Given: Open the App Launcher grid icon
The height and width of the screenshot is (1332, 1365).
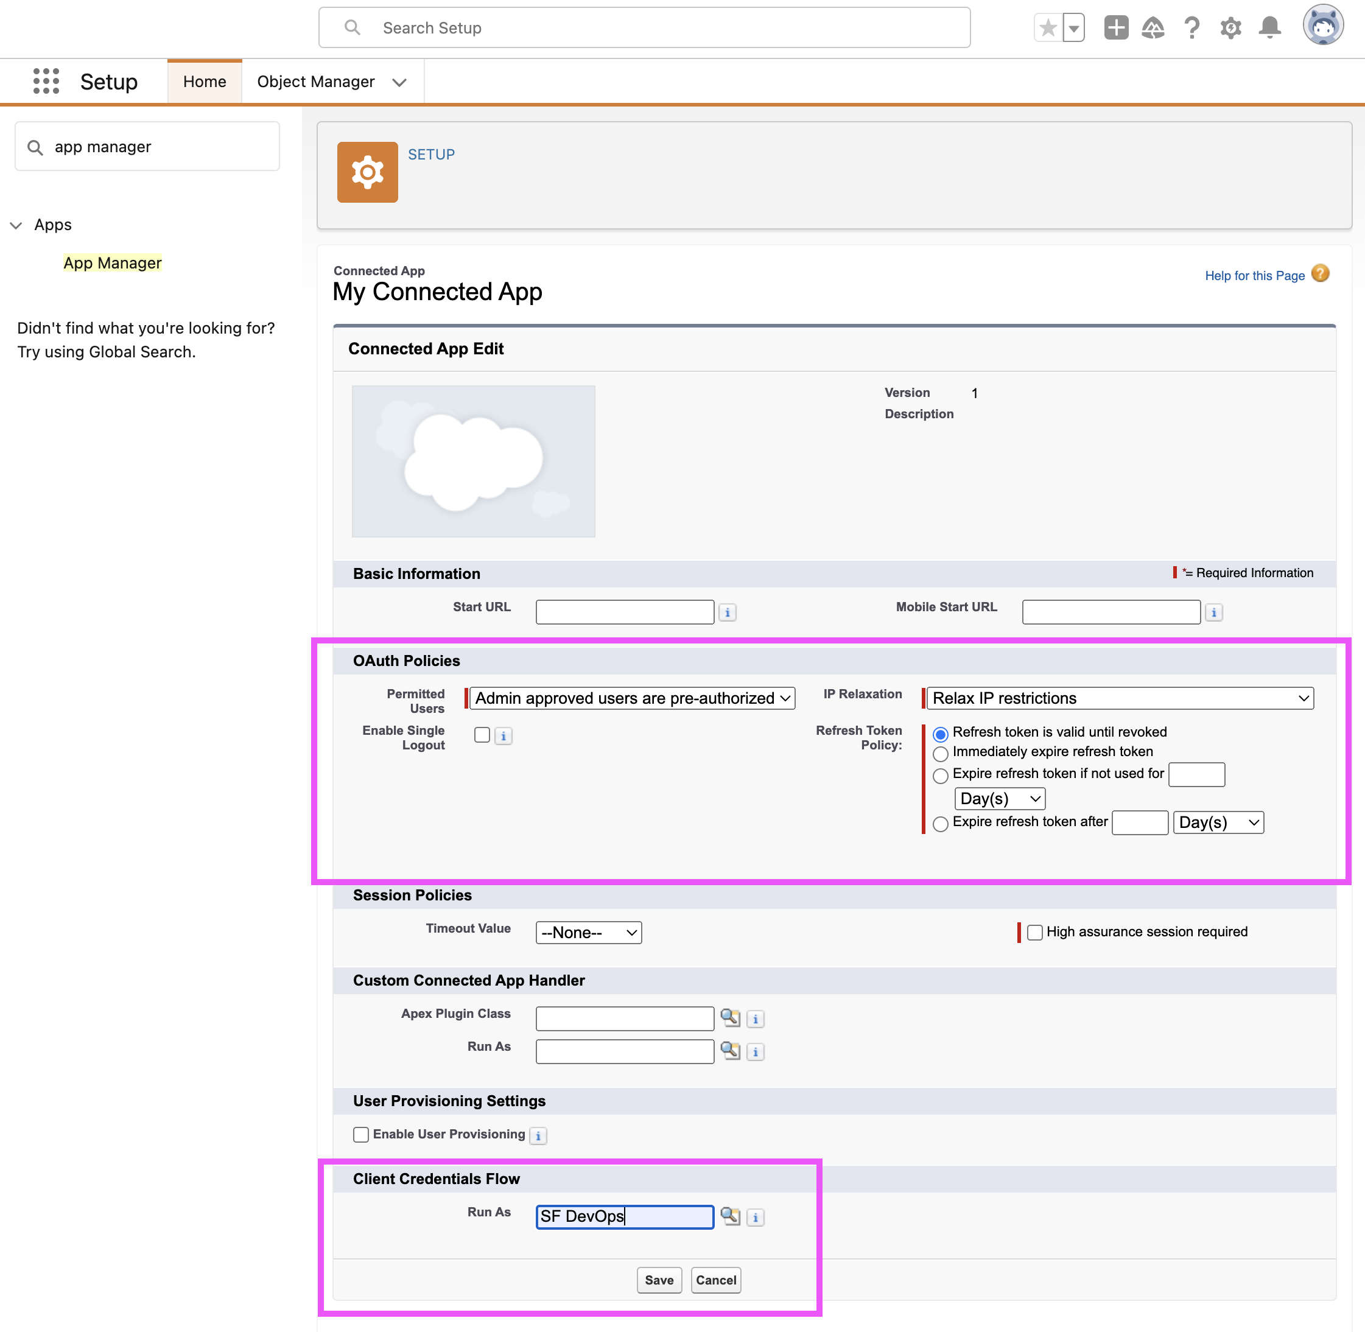Looking at the screenshot, I should 46,81.
